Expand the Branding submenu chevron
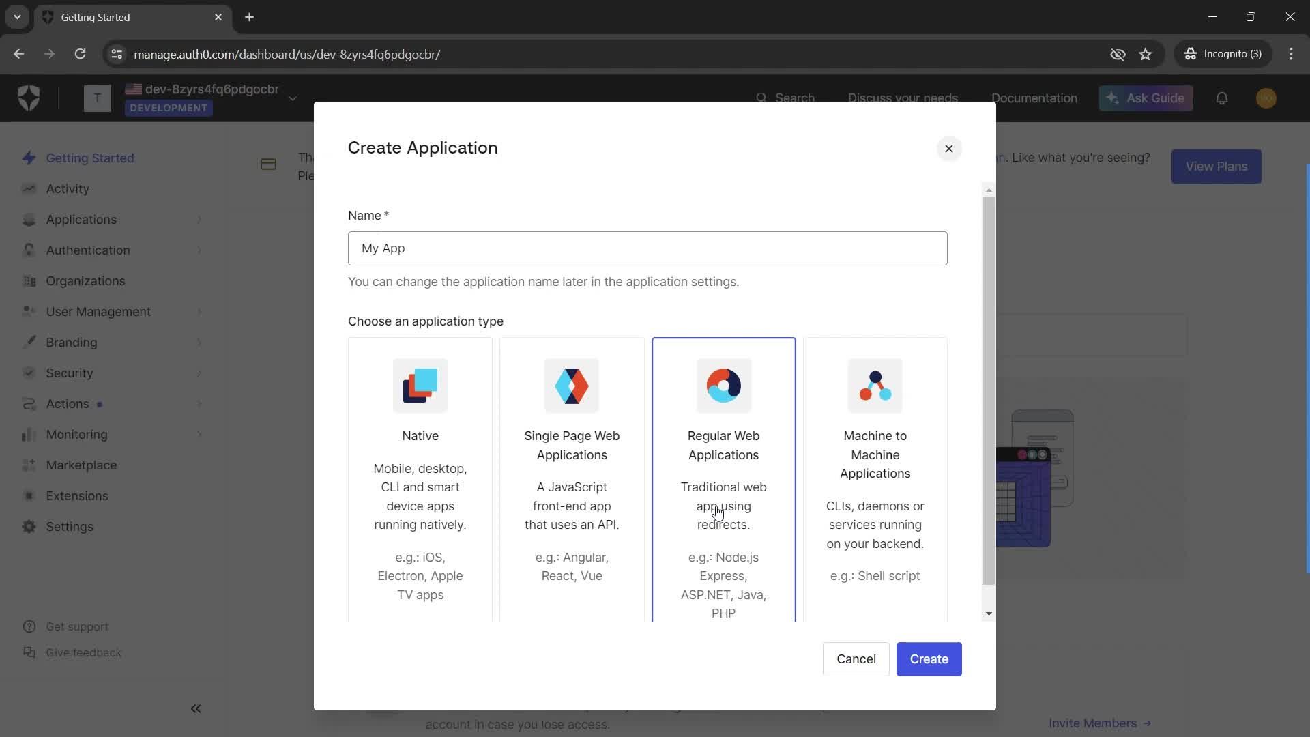Screen dimensions: 1310x737 199,343
